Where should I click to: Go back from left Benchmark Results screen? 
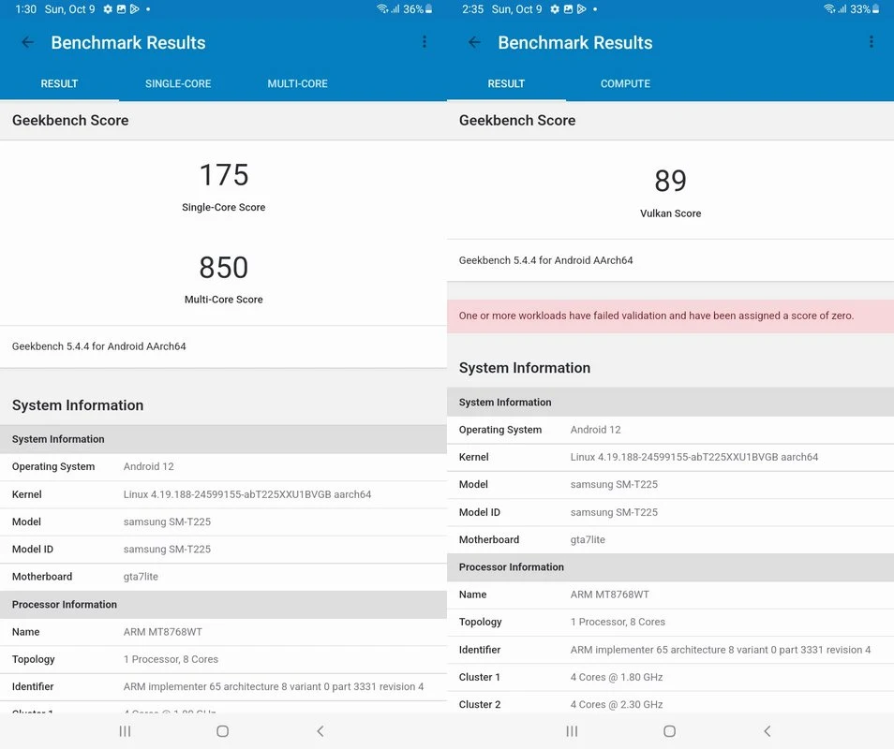click(x=27, y=42)
